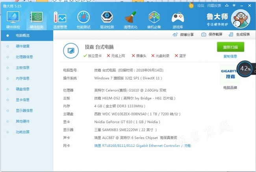Open 驱动检测 driver detection icon
The width and height of the screenshot is (256, 172).
(107, 20)
